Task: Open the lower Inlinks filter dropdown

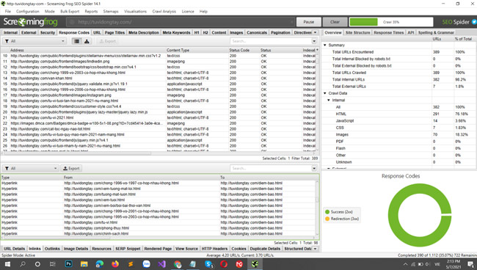Action: [x=30, y=168]
